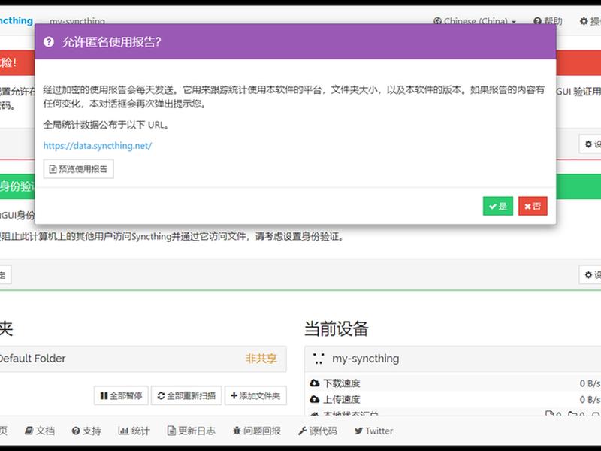Click the question mark icon in the dialog title
Screen dimensions: 601x451
click(x=49, y=42)
